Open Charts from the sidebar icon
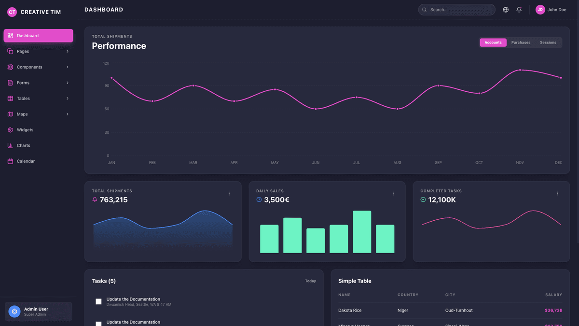Screen dimensions: 579x326 10,145
